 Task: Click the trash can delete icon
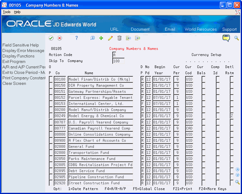tap(119, 38)
